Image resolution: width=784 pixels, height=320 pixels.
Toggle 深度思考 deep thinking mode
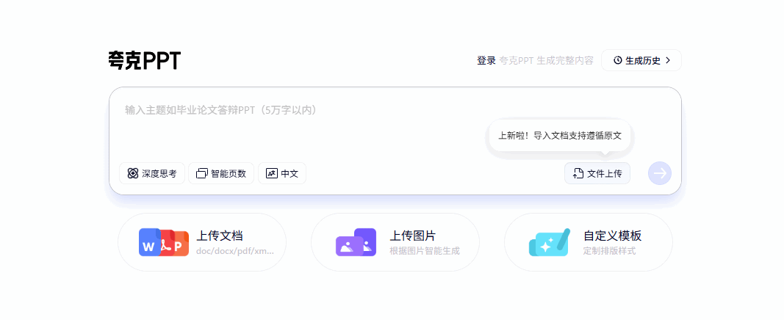[152, 173]
